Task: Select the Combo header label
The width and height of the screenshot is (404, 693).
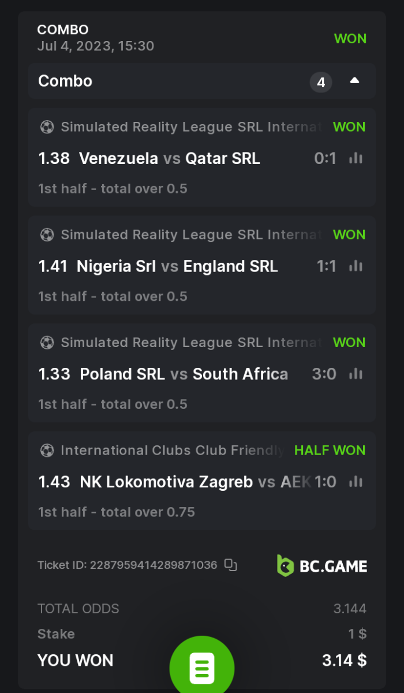Action: click(x=65, y=81)
